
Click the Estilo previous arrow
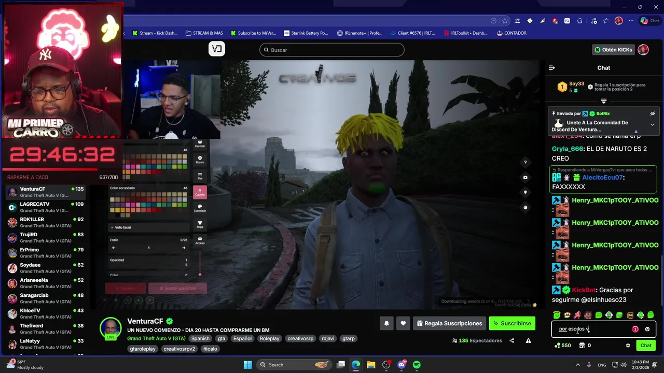coord(114,248)
